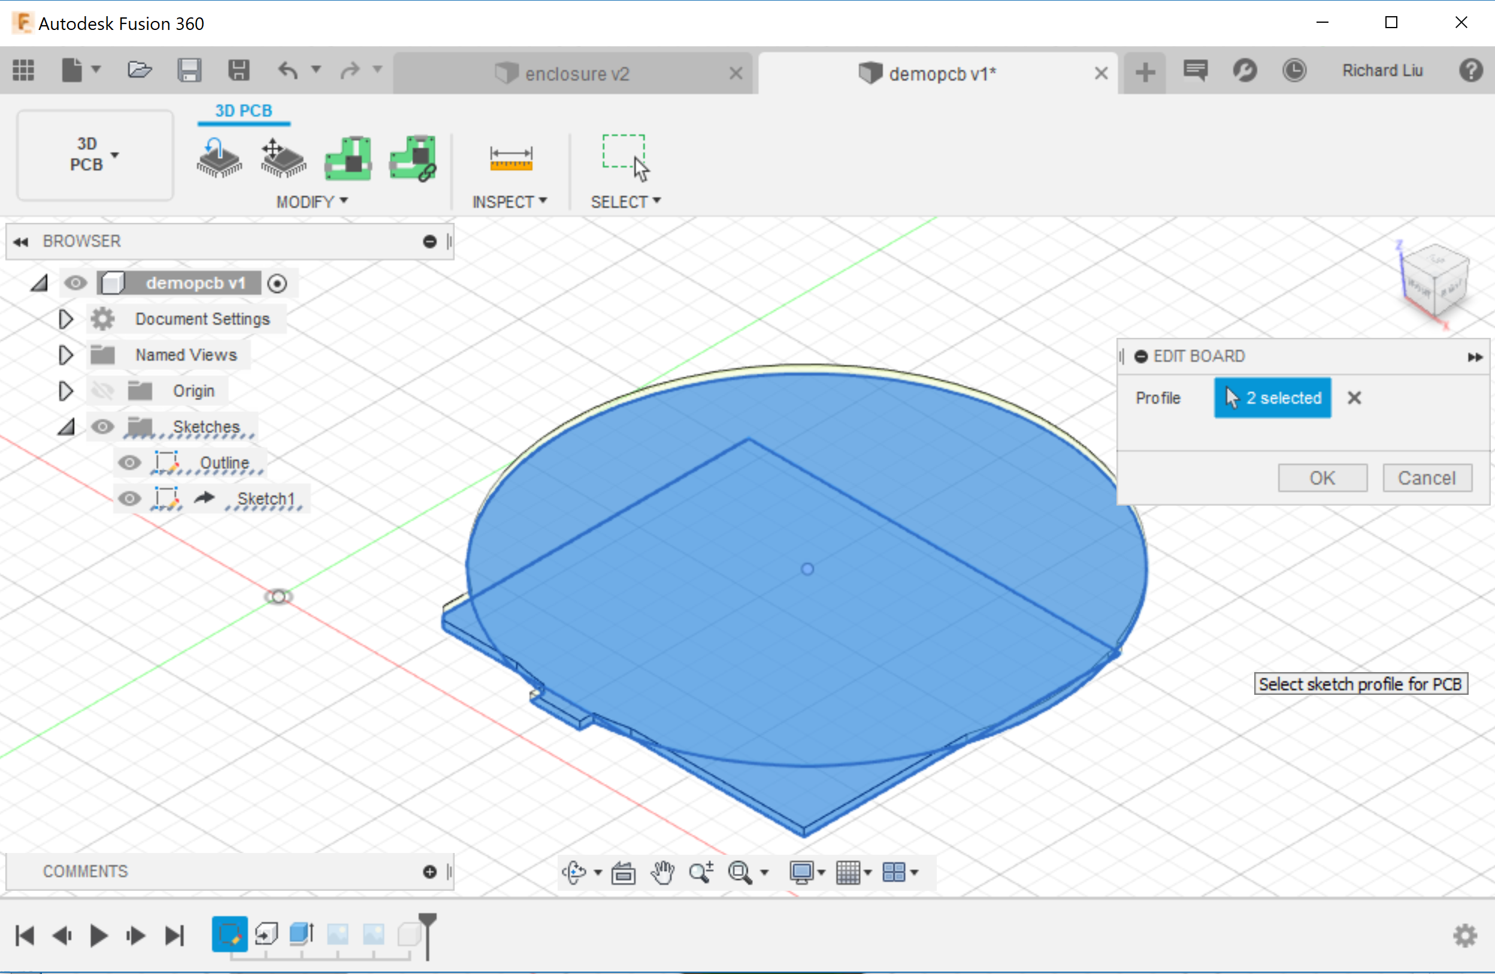The width and height of the screenshot is (1495, 974).
Task: Click the 2 selected Profile button
Action: (1272, 398)
